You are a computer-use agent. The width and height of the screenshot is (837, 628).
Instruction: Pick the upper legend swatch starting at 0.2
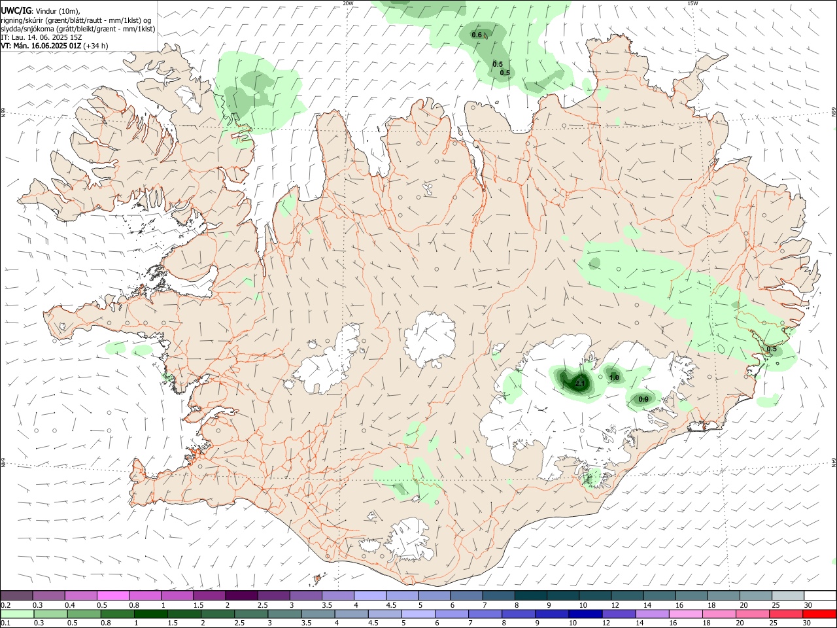click(17, 596)
